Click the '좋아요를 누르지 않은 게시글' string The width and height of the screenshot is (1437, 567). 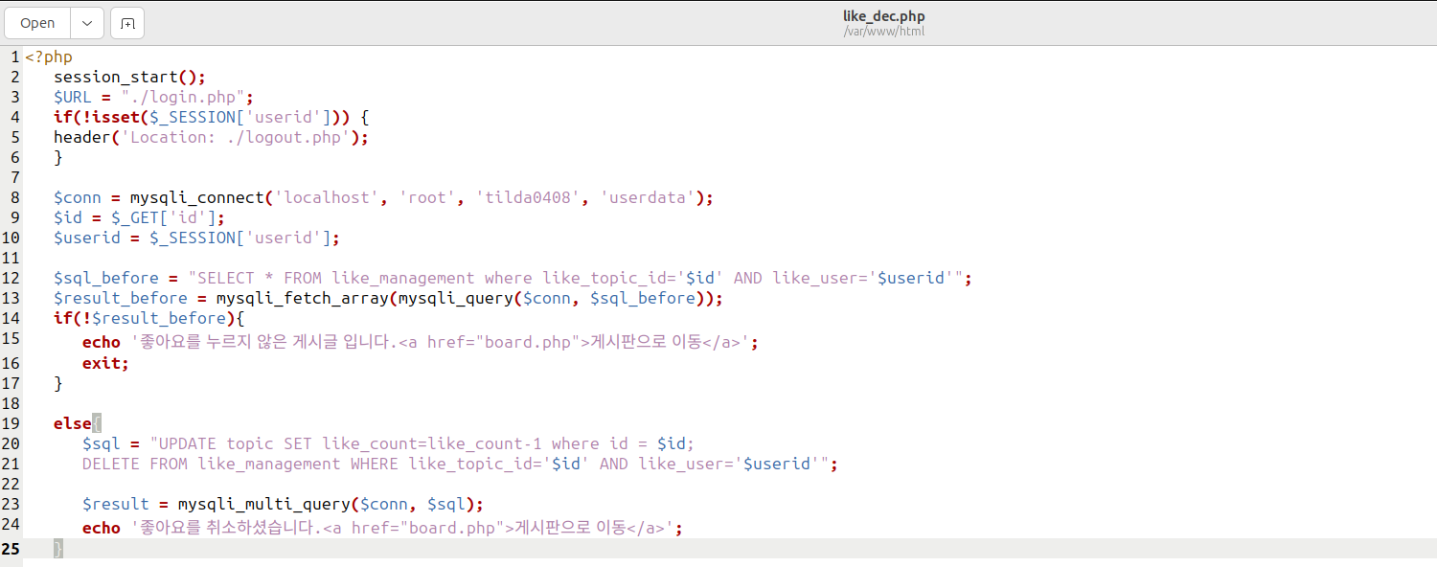click(x=440, y=342)
